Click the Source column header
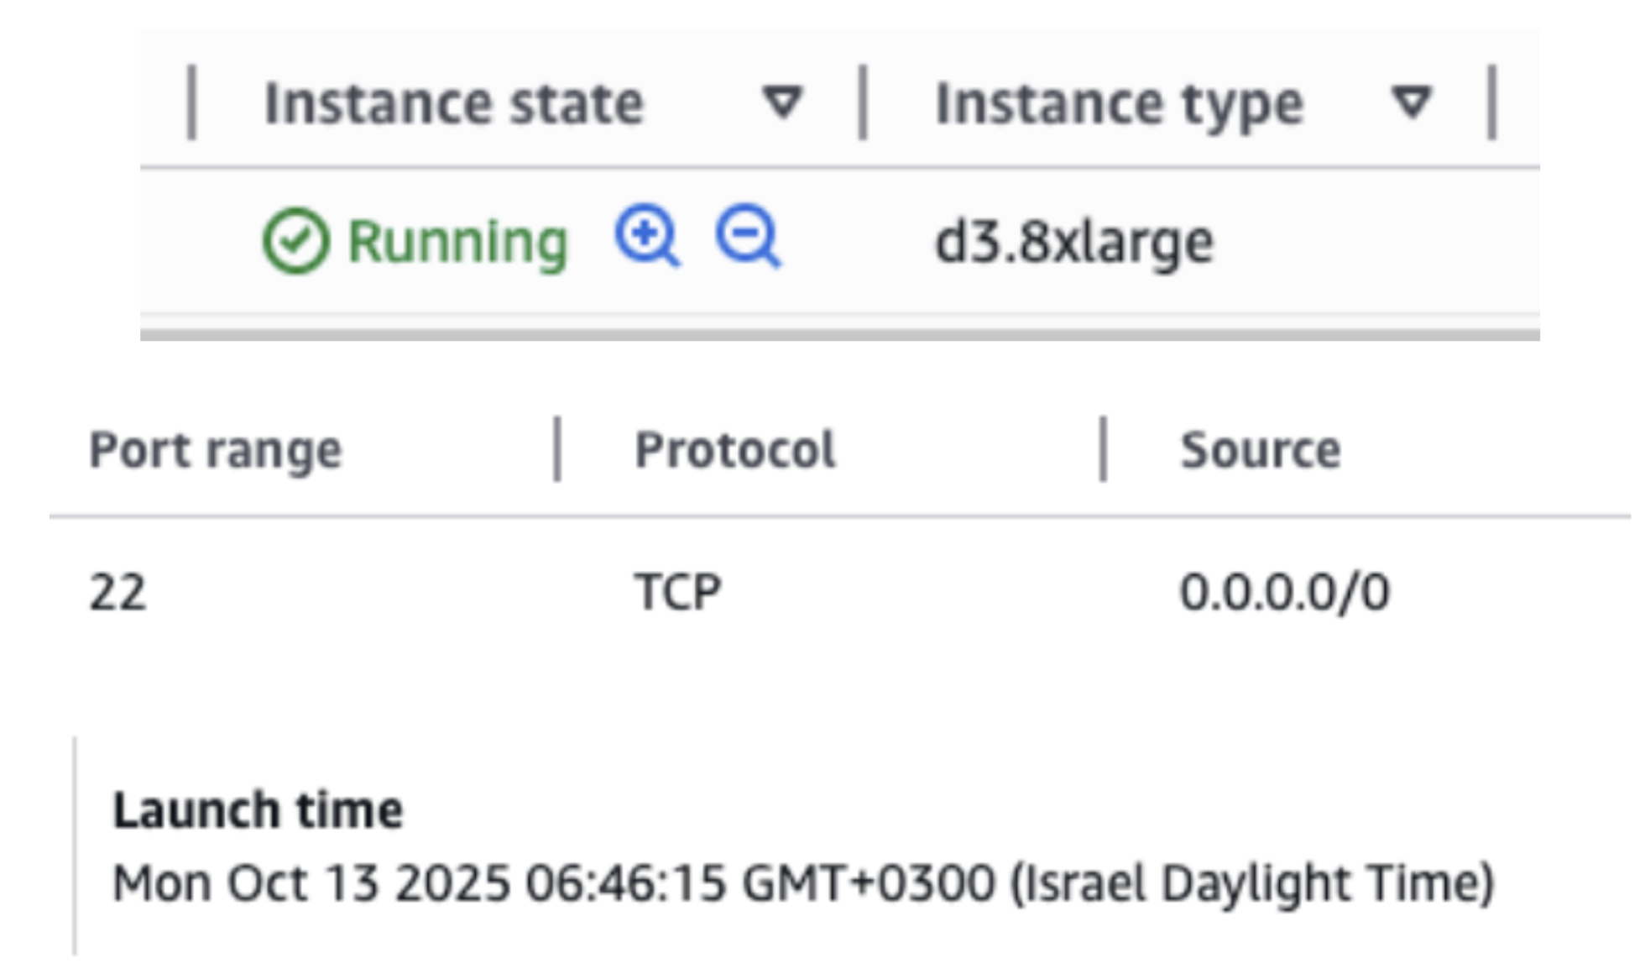1645x979 pixels. pos(1260,450)
